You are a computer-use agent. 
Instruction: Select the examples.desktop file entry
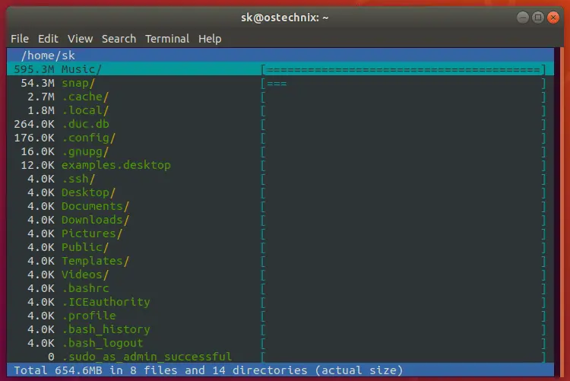click(116, 165)
